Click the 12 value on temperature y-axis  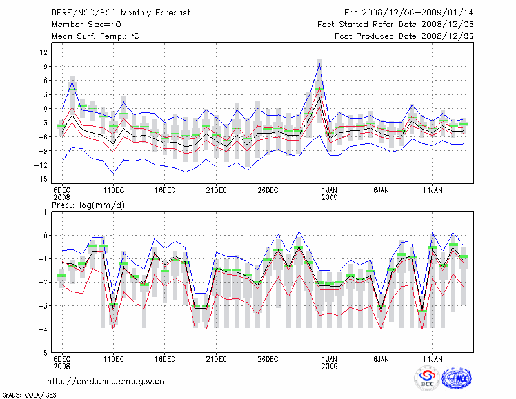44,52
